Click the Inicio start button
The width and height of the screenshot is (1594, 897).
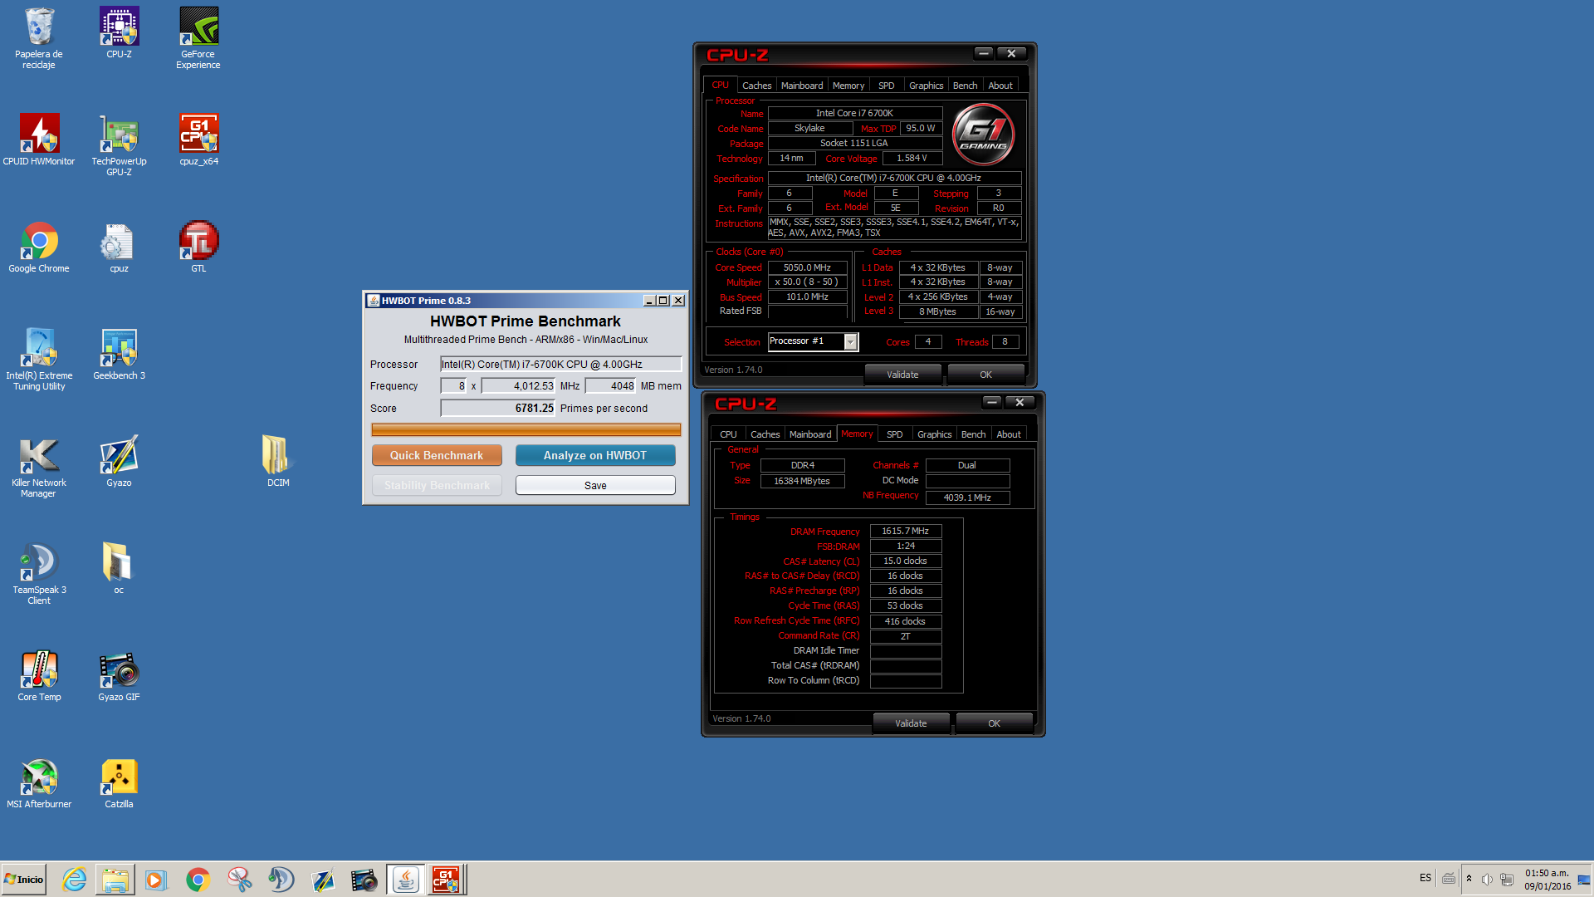click(x=23, y=880)
